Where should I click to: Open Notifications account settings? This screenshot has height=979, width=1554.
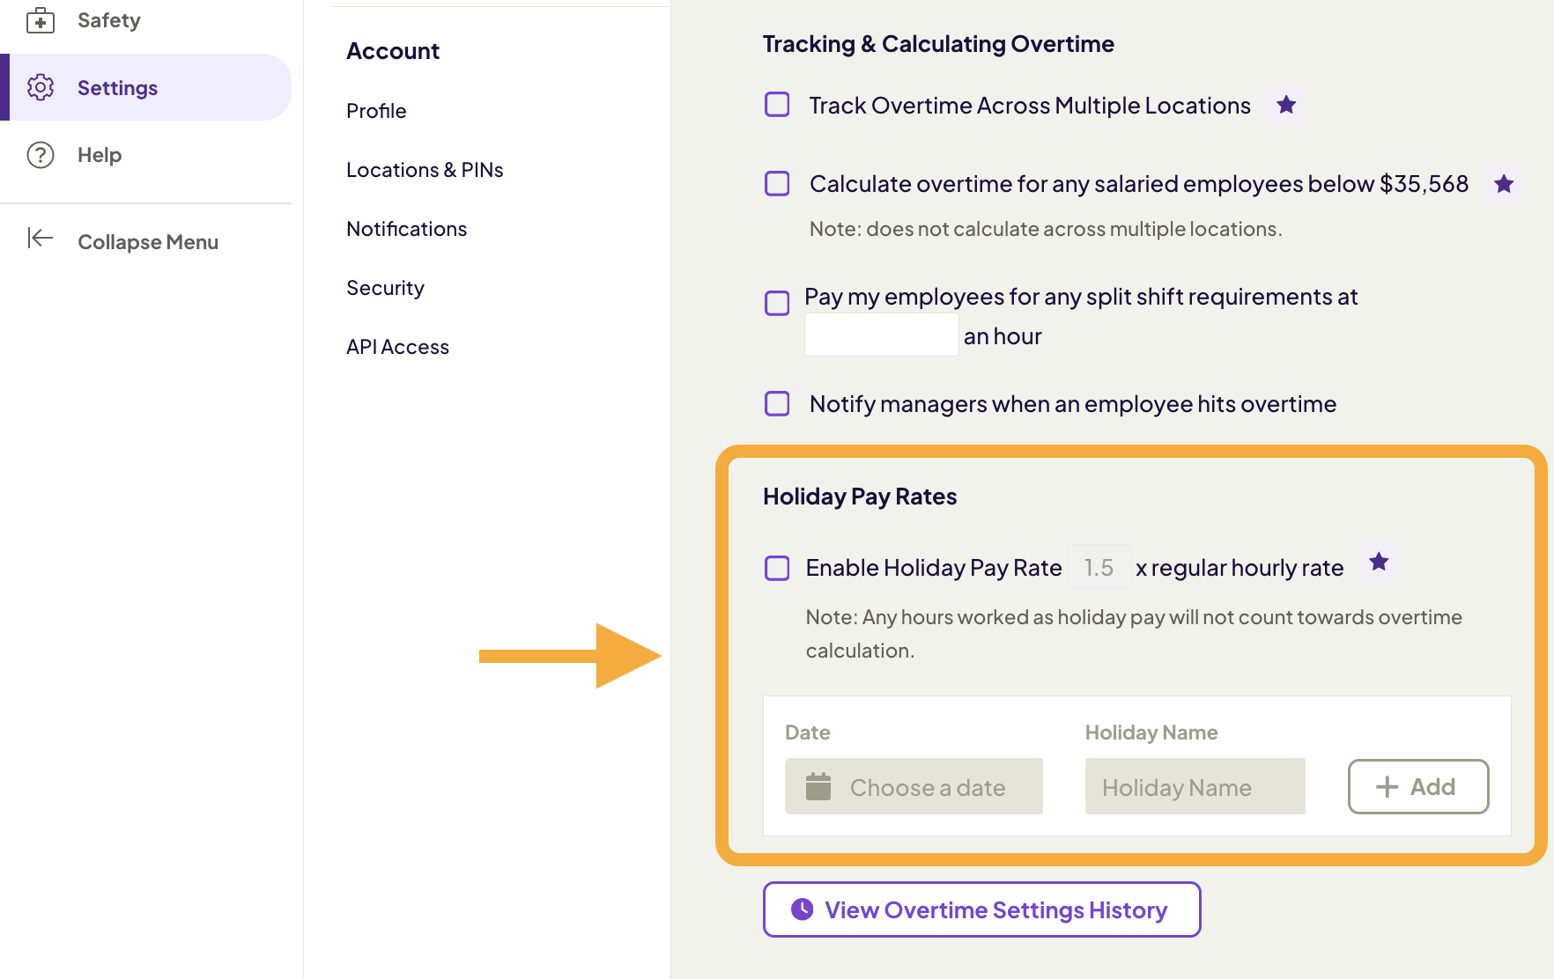tap(406, 229)
